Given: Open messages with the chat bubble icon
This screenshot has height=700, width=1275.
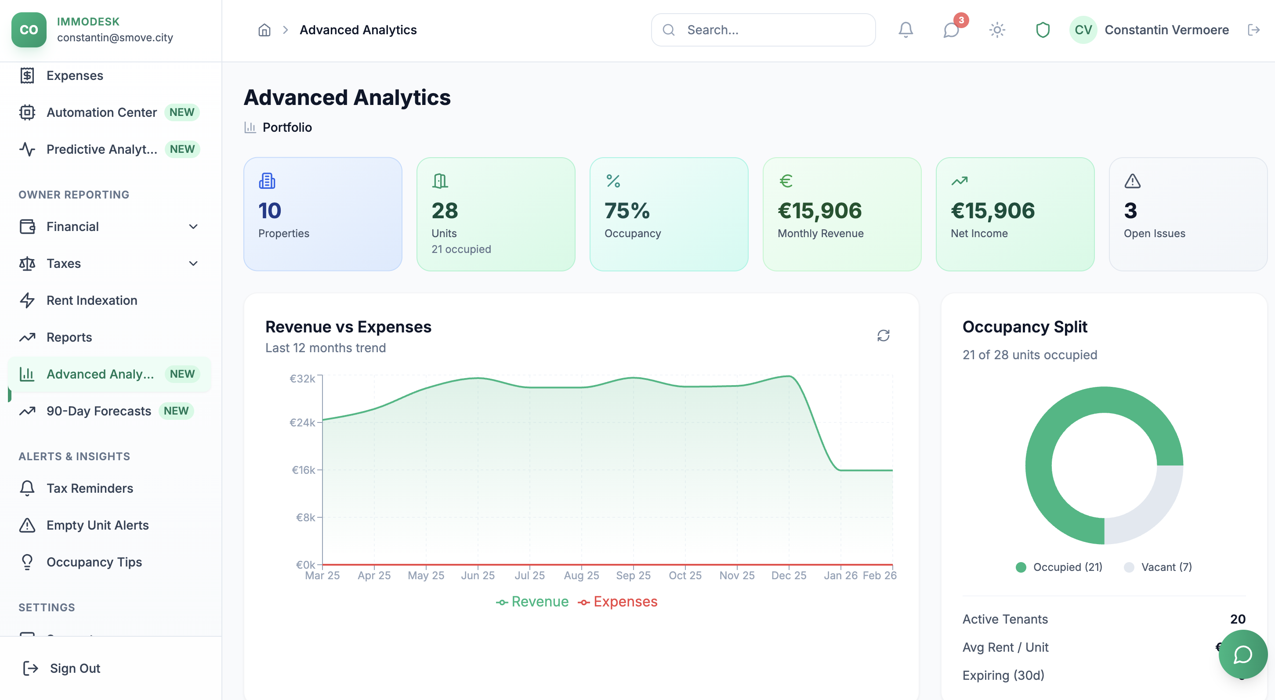Looking at the screenshot, I should point(950,31).
